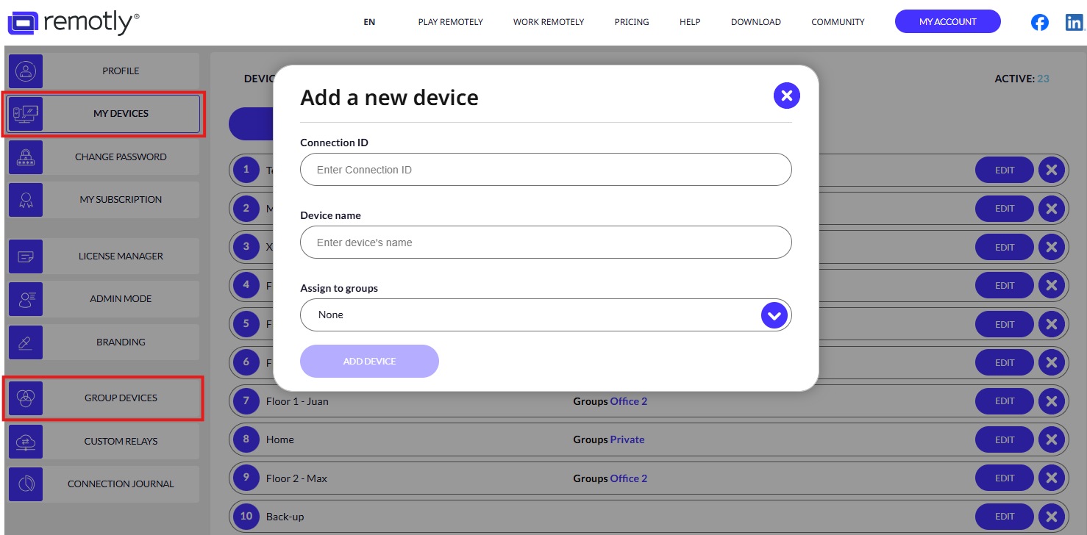Click the Branding pencil icon

pos(26,342)
